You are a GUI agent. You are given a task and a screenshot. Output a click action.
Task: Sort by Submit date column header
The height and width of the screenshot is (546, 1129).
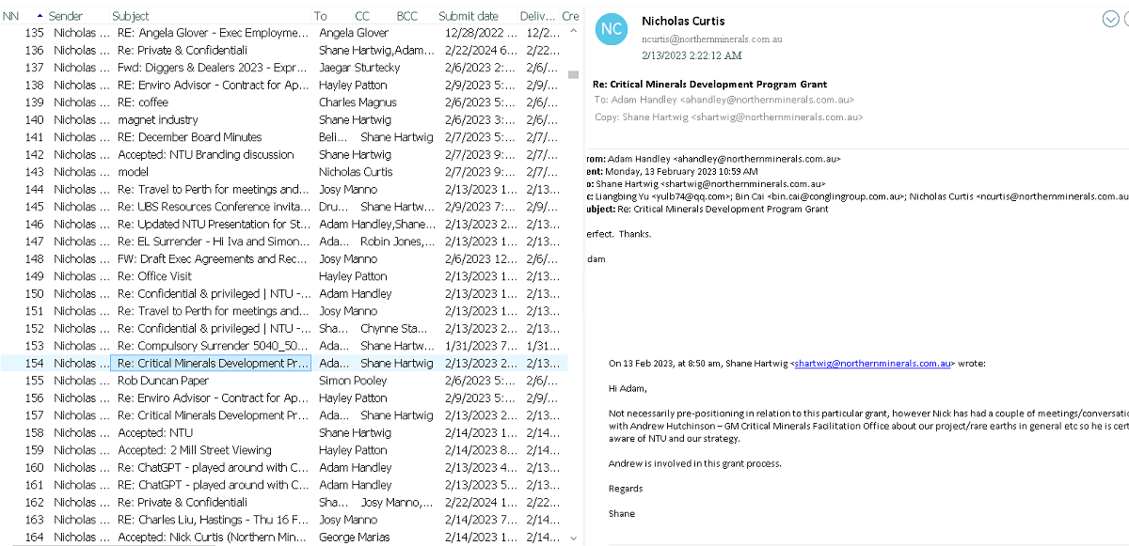click(x=469, y=16)
